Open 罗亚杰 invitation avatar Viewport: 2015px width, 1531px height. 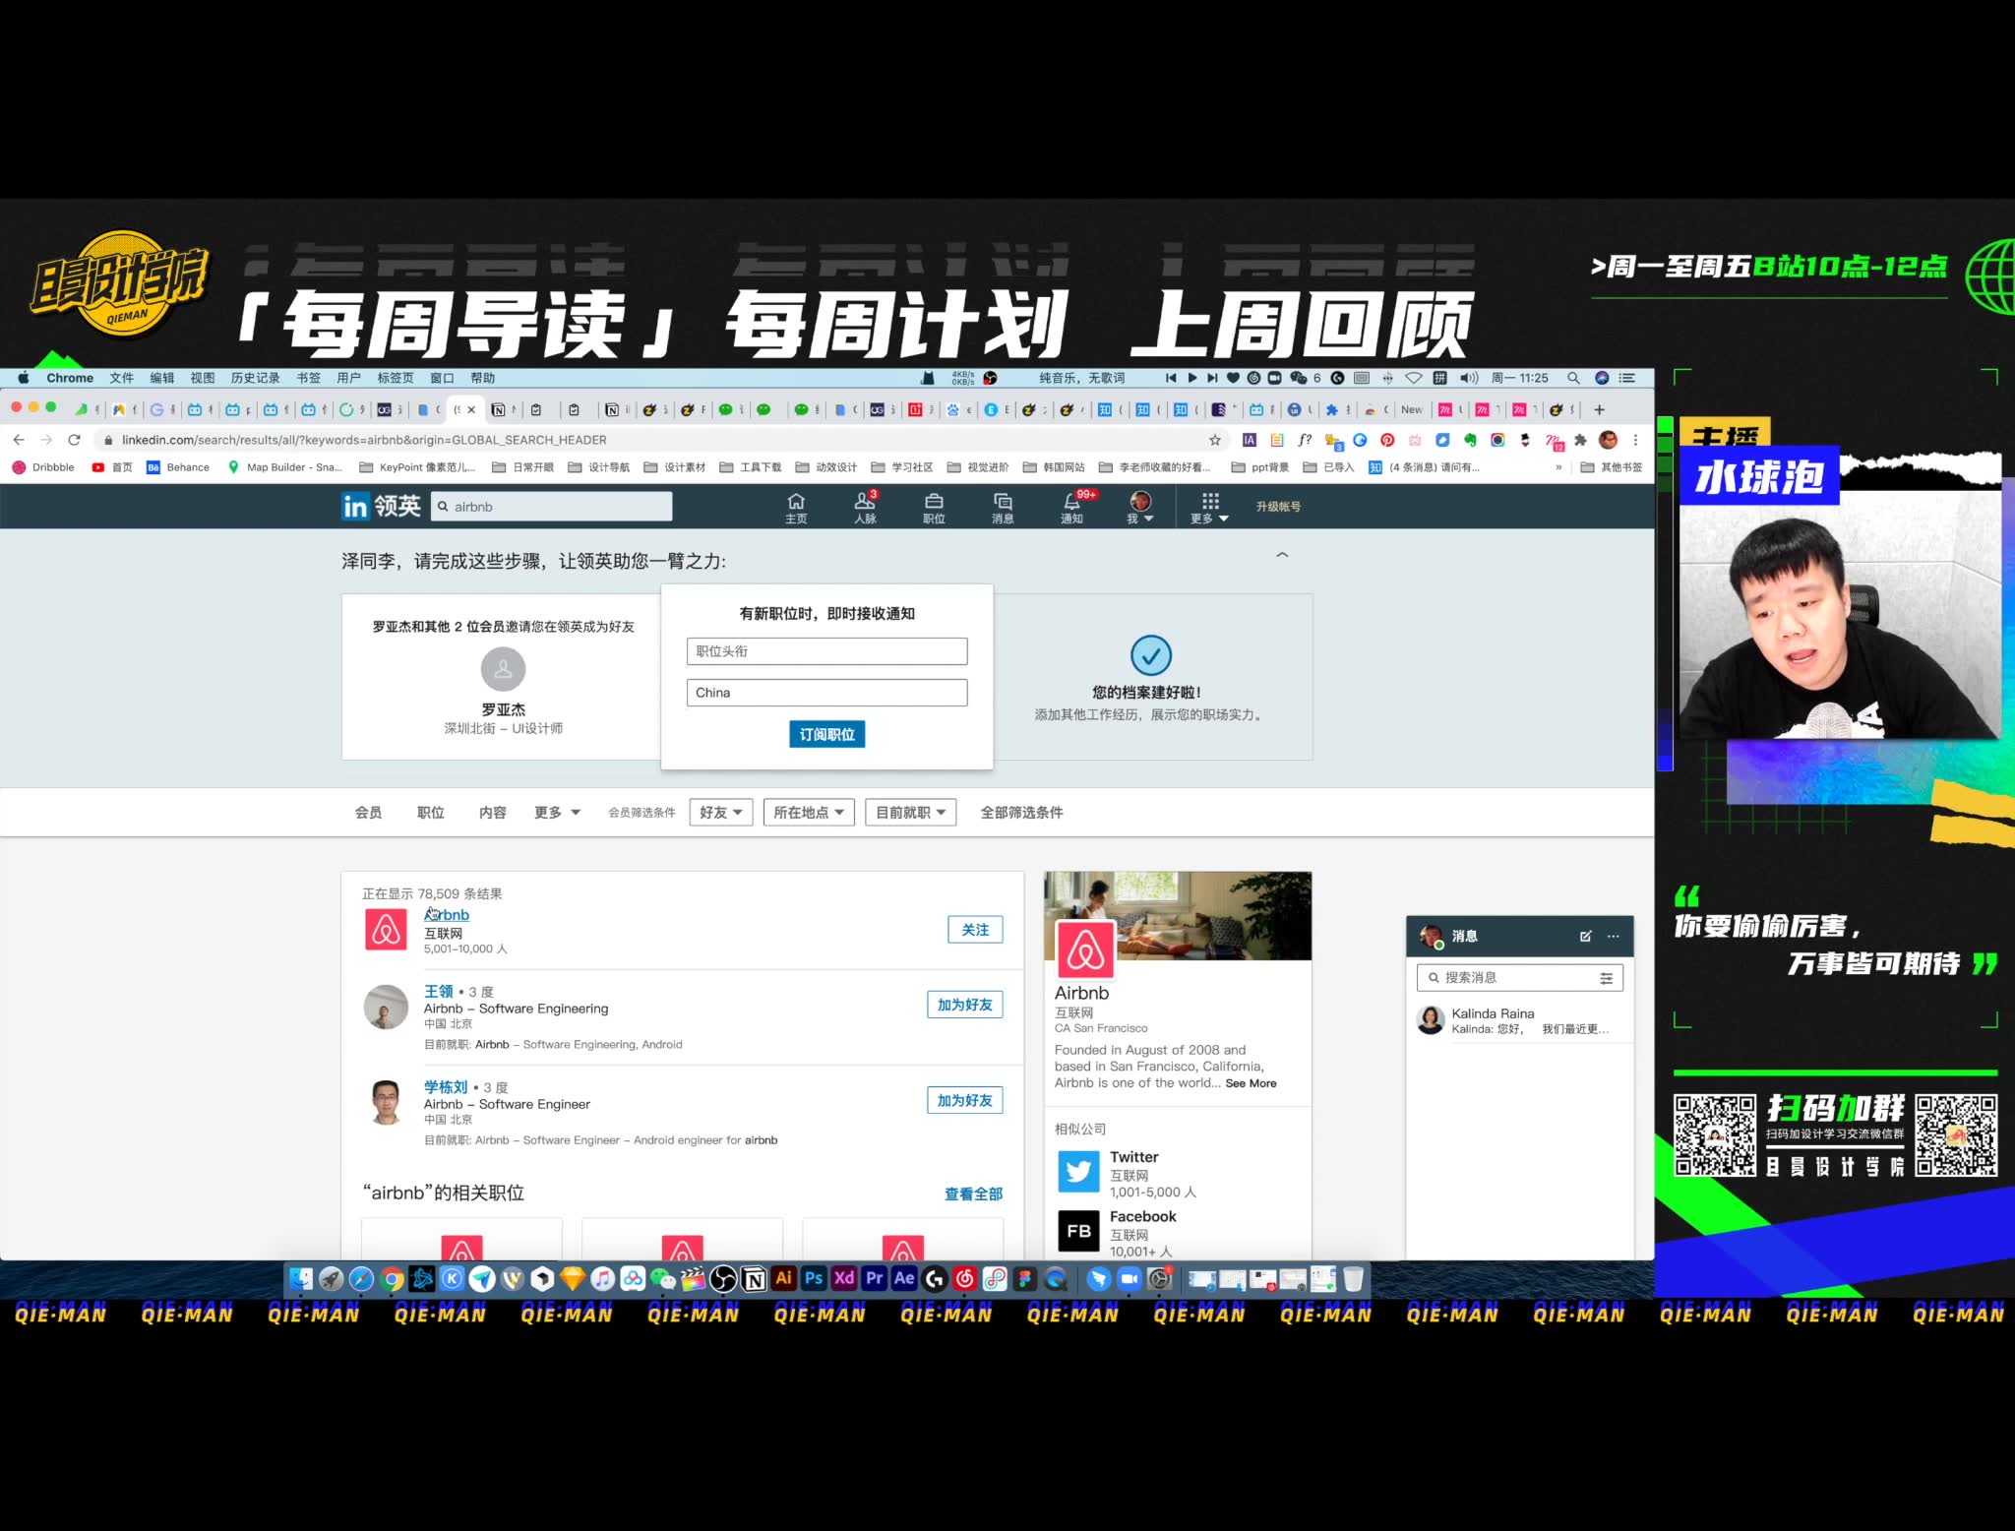[503, 669]
